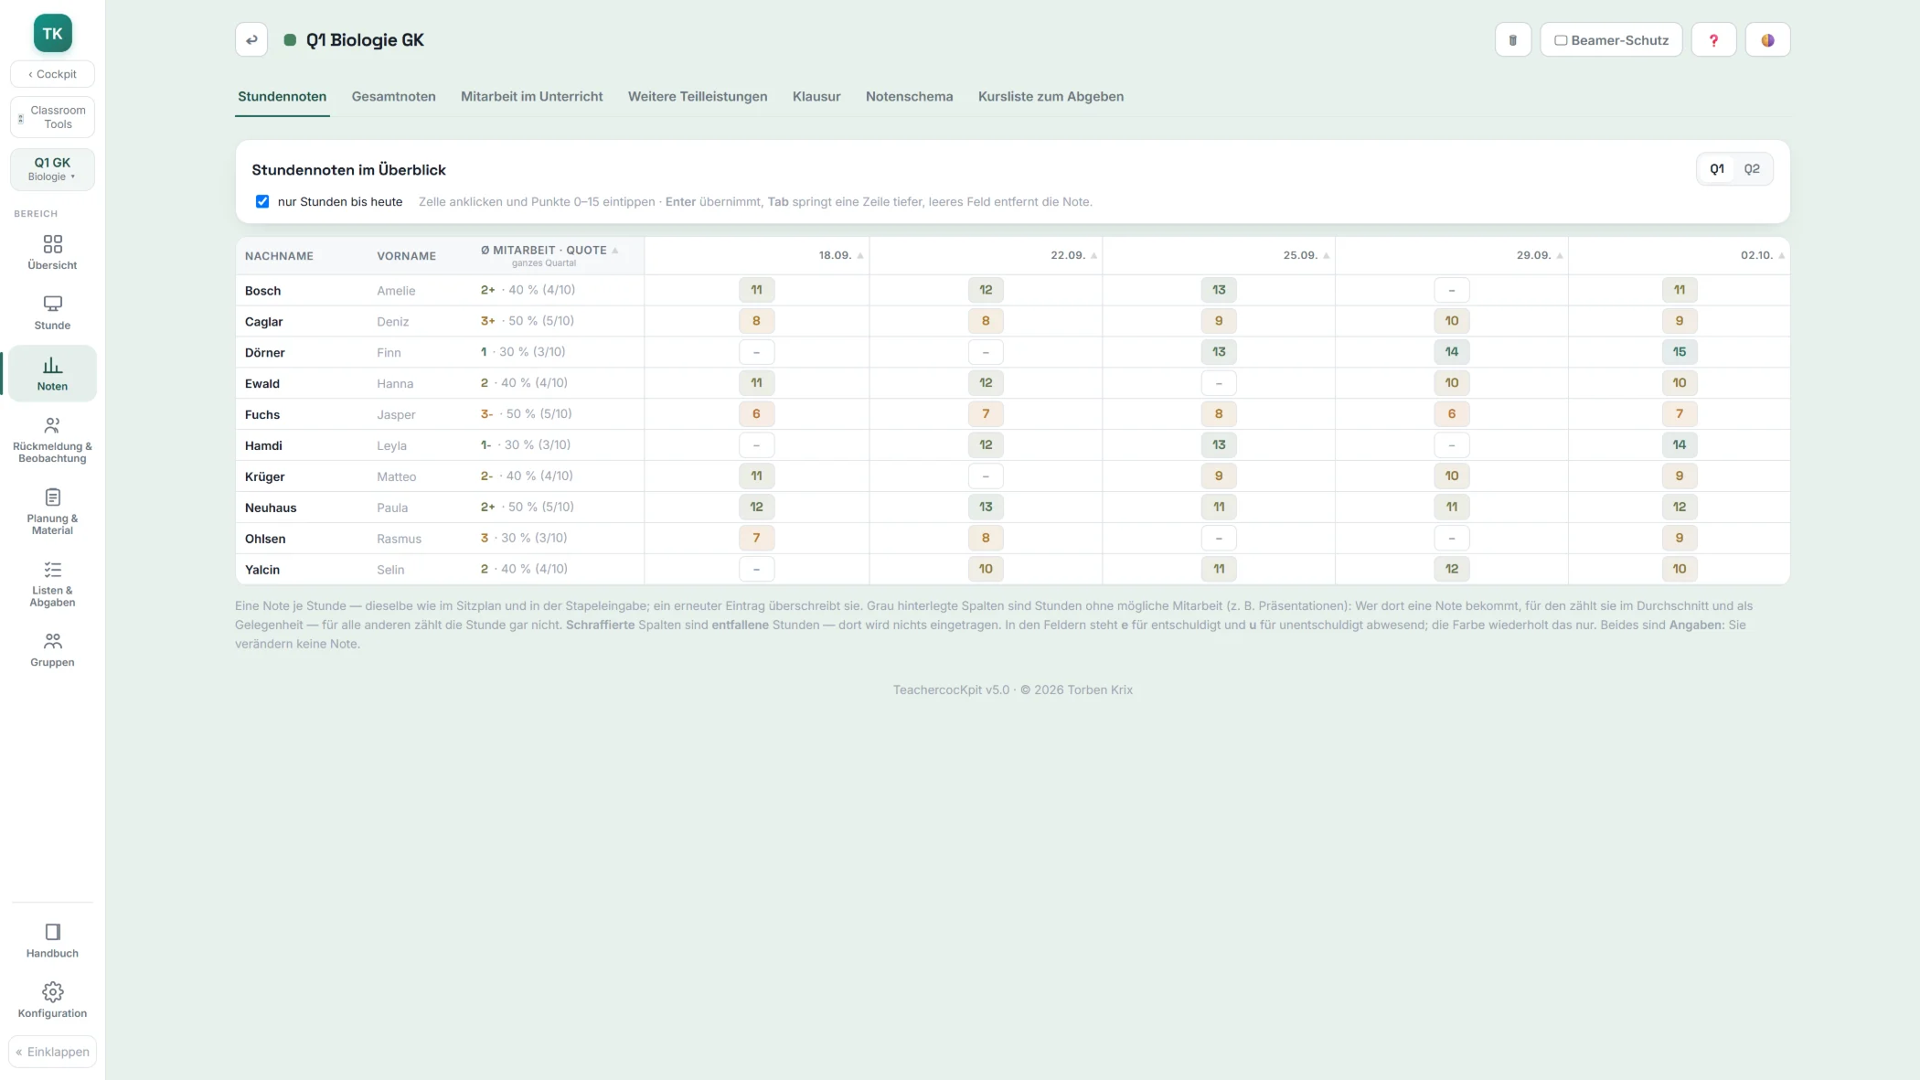The image size is (1920, 1080).
Task: Open the Stunde monitor icon
Action: [53, 304]
